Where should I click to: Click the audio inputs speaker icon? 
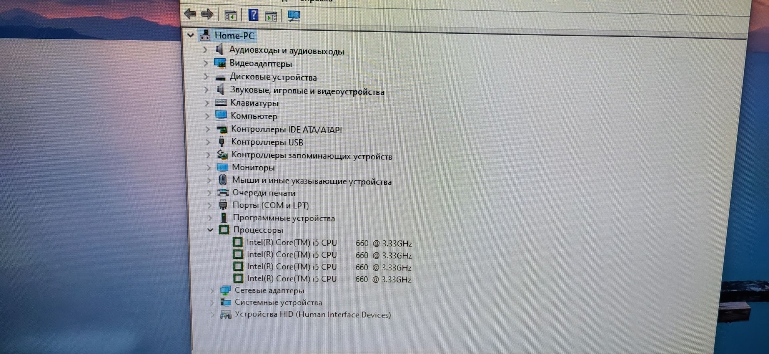coord(220,49)
